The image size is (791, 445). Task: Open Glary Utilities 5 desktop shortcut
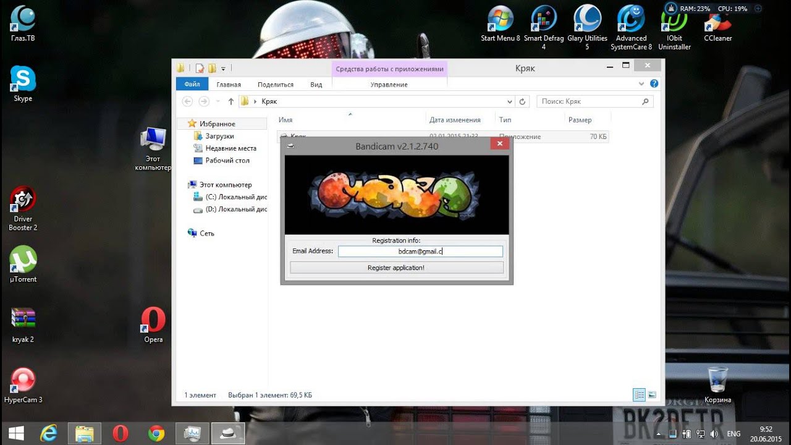tap(587, 27)
